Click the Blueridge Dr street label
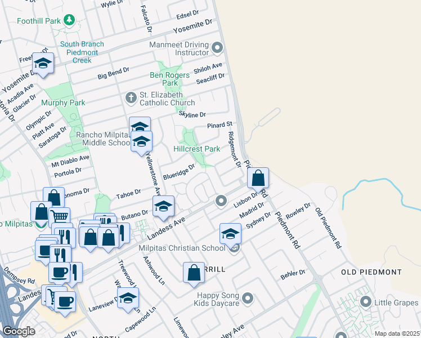Image resolution: width=421 pixels, height=338 pixels. 179,172
